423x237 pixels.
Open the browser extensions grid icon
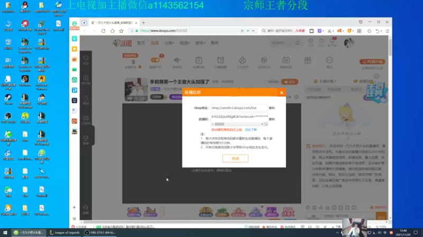coord(359,31)
